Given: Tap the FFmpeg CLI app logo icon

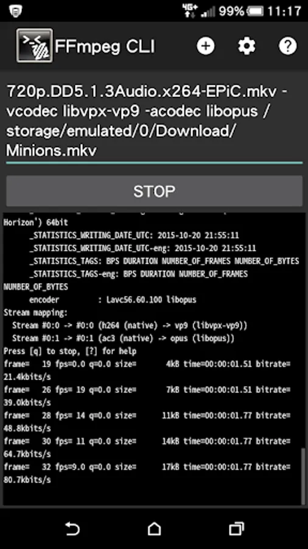Looking at the screenshot, I should (x=35, y=46).
